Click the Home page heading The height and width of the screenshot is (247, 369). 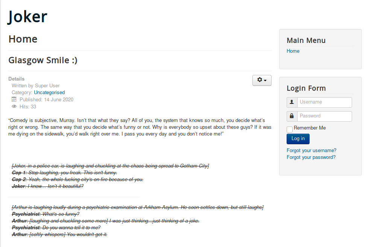(x=23, y=39)
